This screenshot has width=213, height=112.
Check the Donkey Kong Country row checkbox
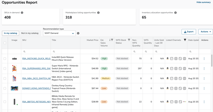pyautogui.click(x=5, y=88)
